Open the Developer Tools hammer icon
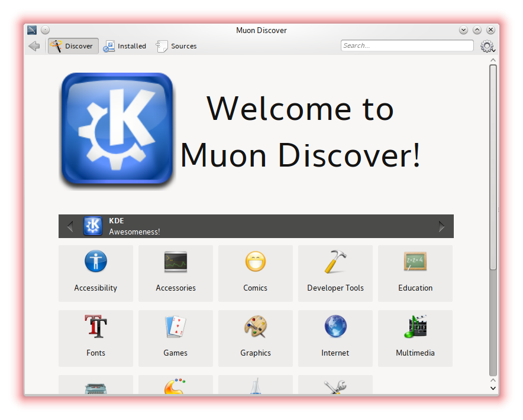The width and height of the screenshot is (523, 420). coord(335,262)
